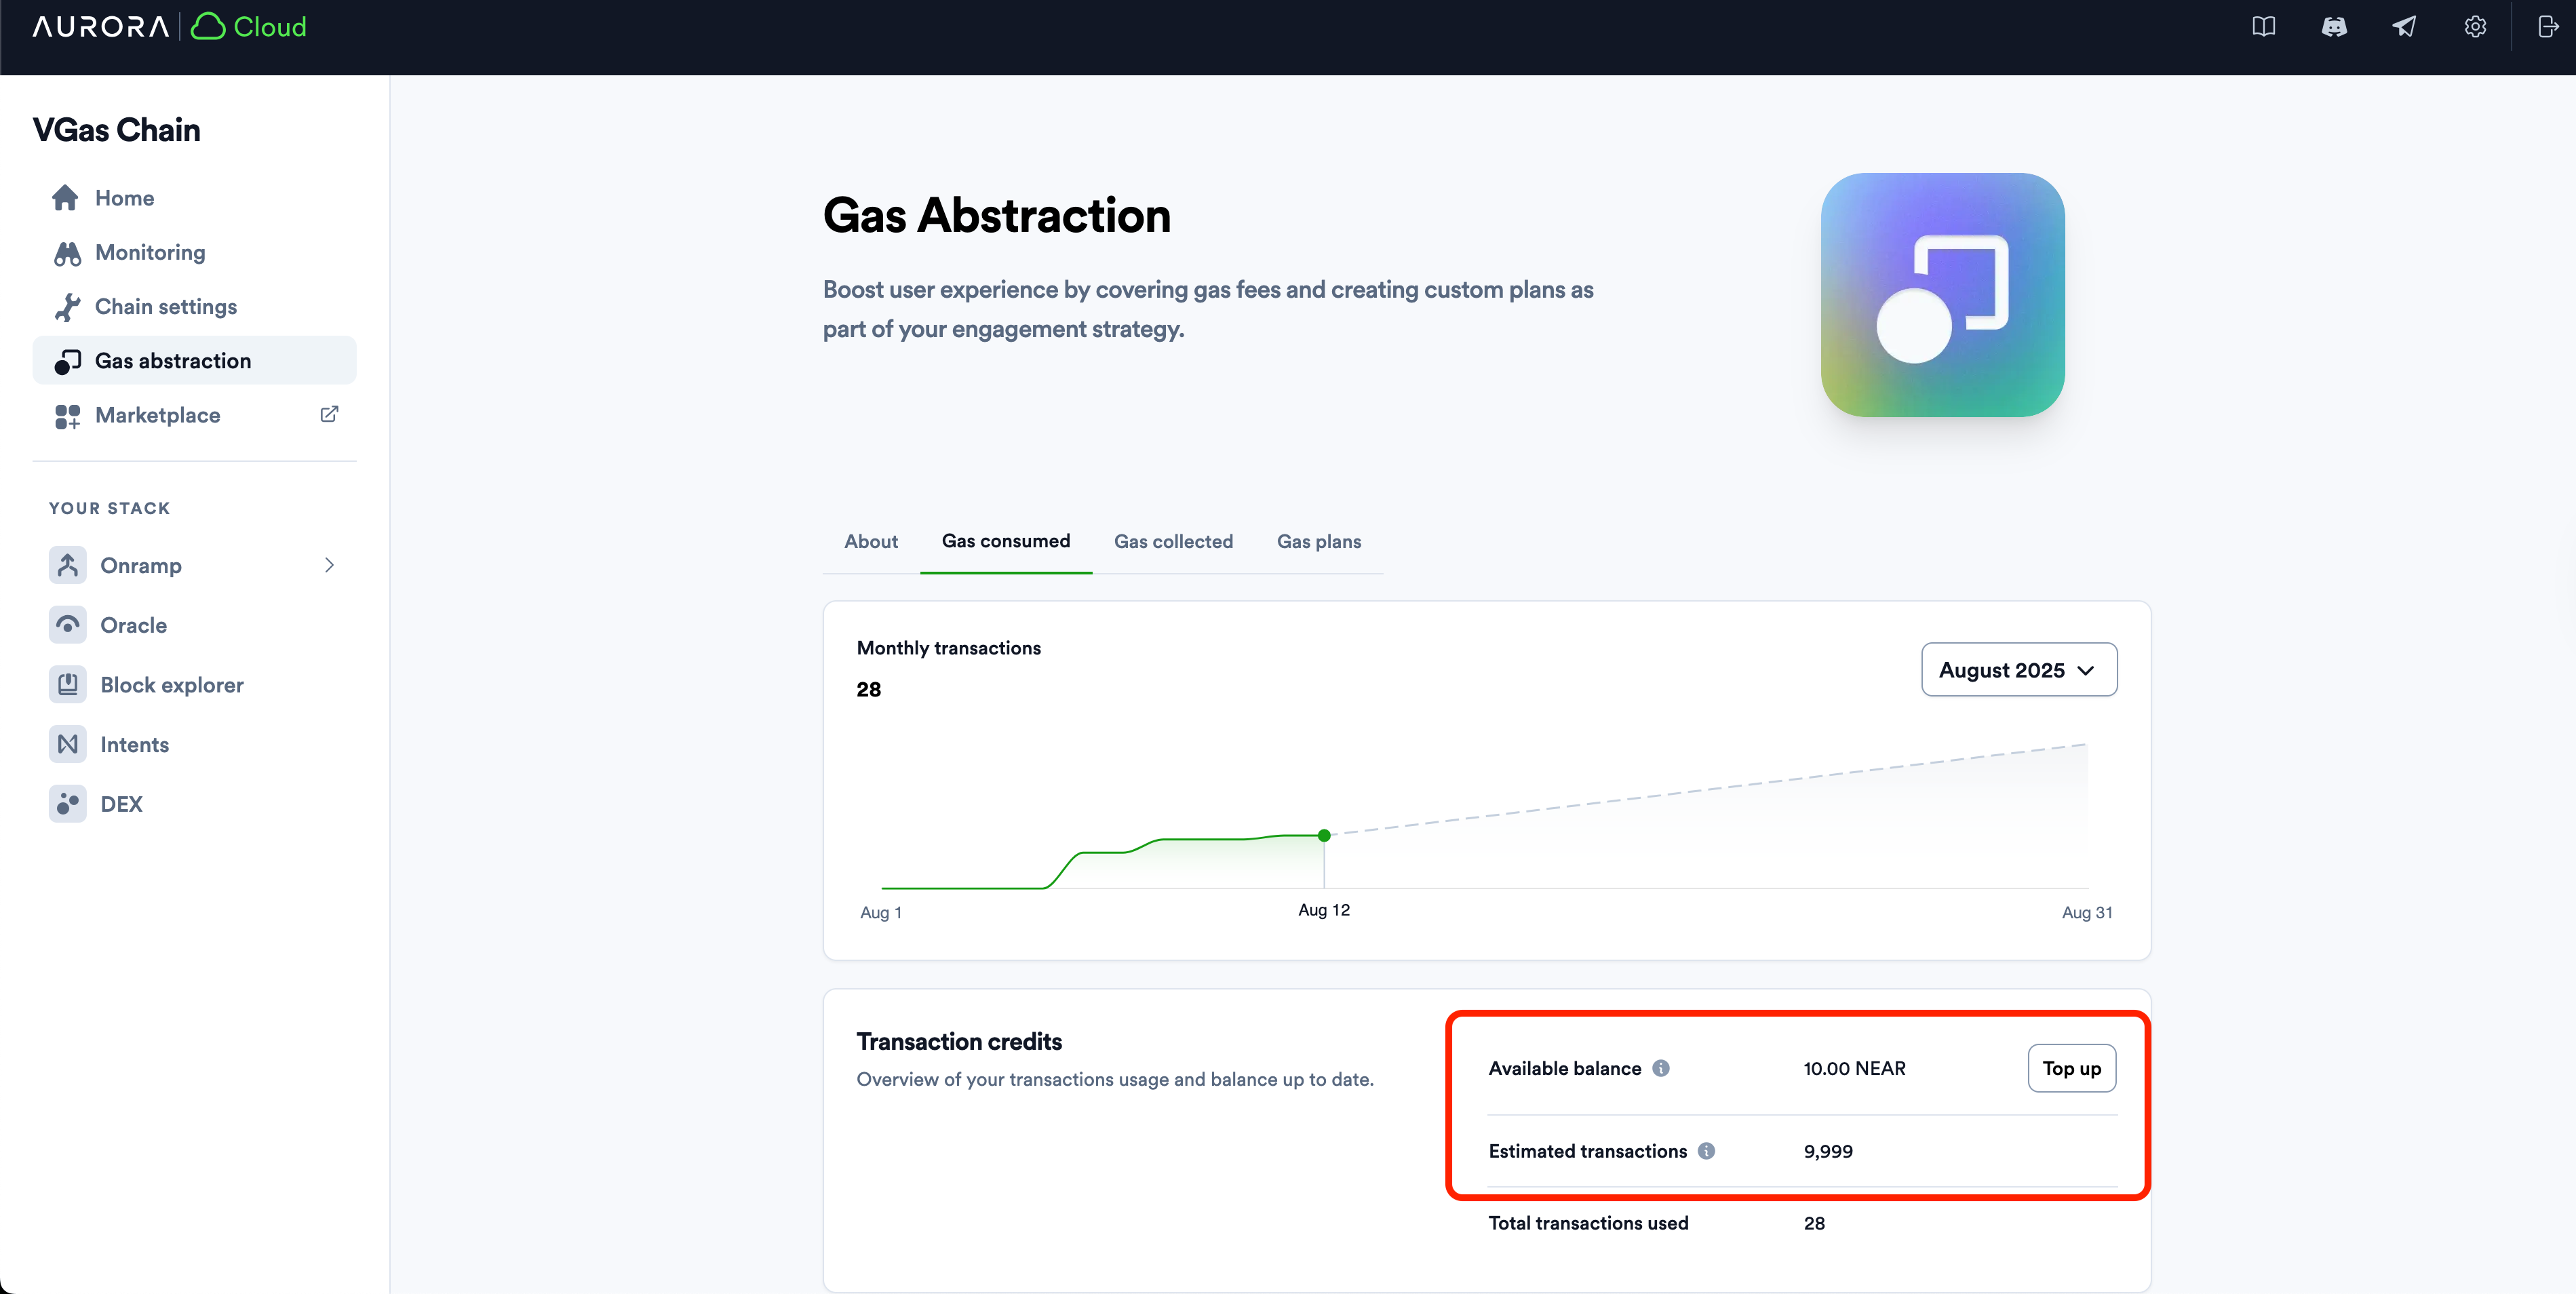Expand the Onramp chevron arrow
The width and height of the screenshot is (2576, 1294).
pos(329,565)
